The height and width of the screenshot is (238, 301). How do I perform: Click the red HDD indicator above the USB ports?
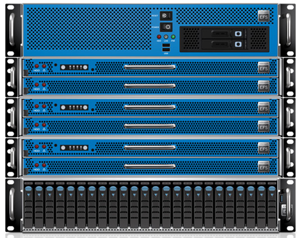point(159,37)
